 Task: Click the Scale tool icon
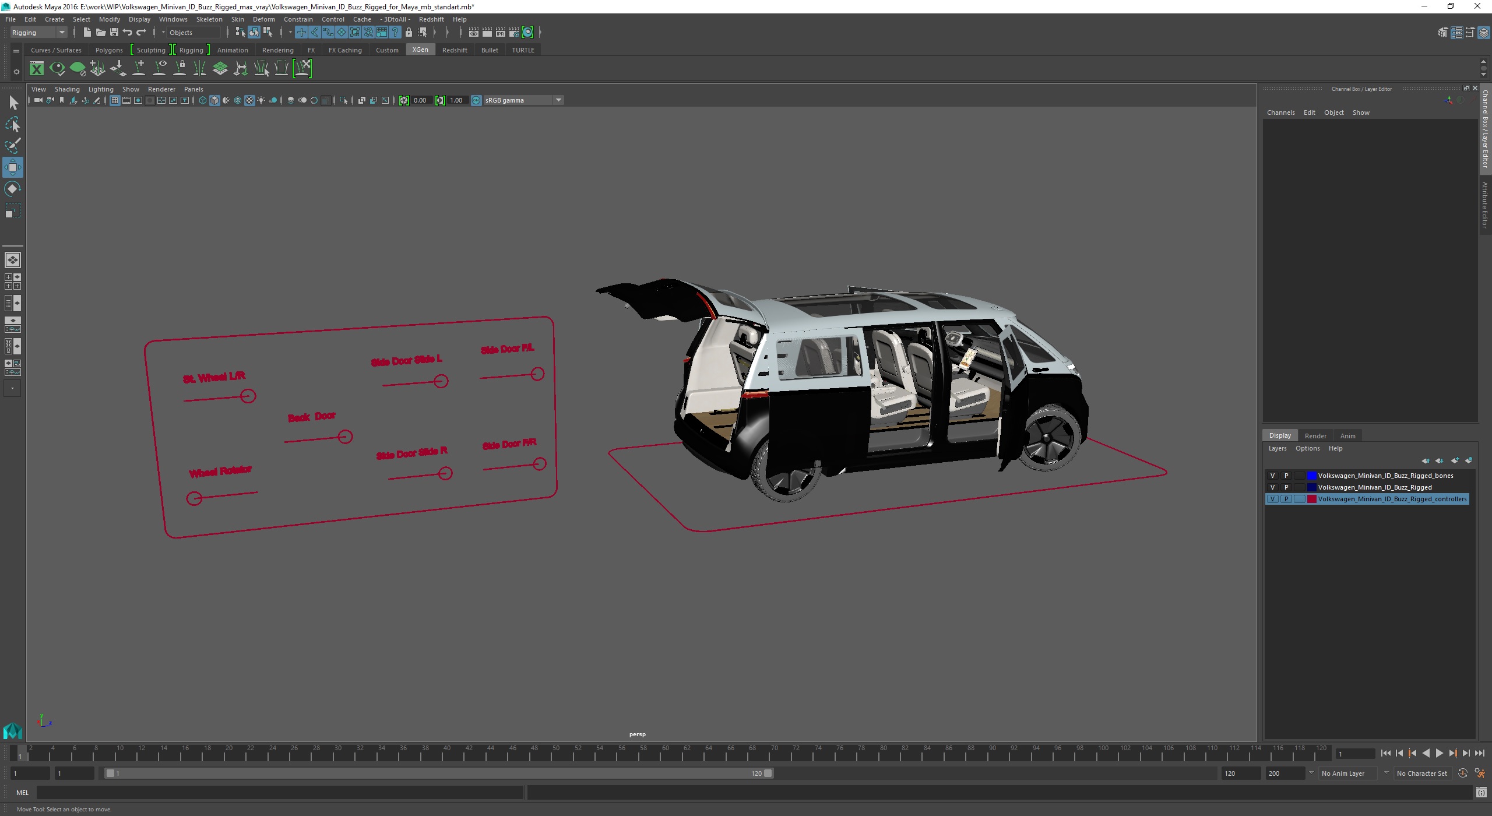(x=13, y=210)
